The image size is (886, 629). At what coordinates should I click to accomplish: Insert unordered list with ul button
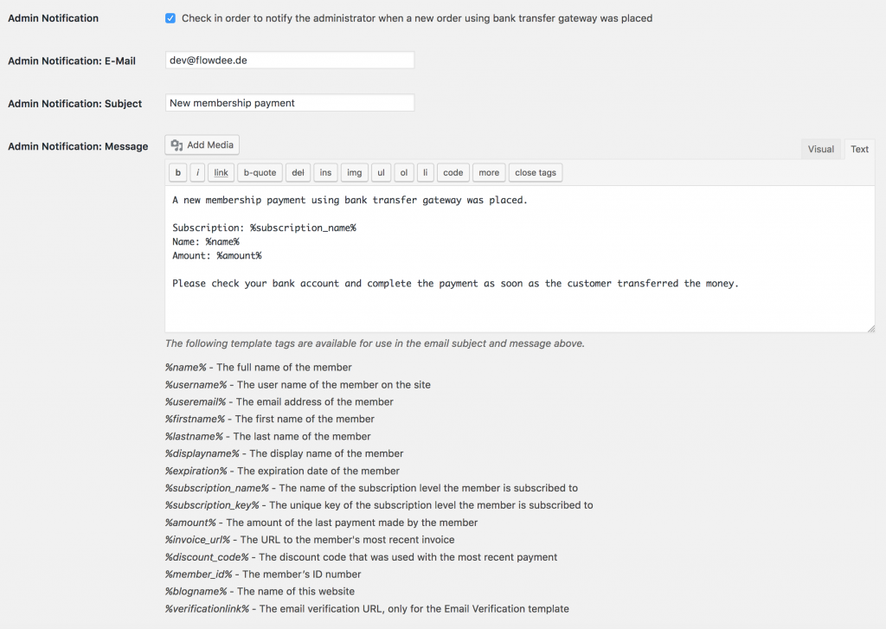coord(381,173)
